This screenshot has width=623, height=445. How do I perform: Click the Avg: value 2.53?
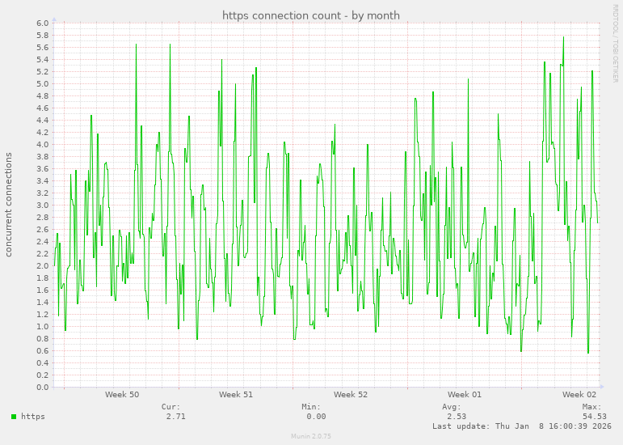pyautogui.click(x=457, y=417)
